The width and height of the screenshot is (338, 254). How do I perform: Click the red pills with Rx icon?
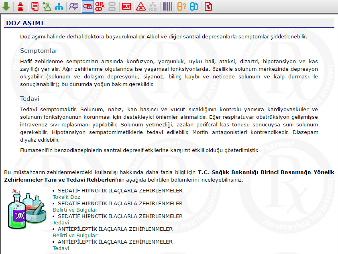coord(100,6)
